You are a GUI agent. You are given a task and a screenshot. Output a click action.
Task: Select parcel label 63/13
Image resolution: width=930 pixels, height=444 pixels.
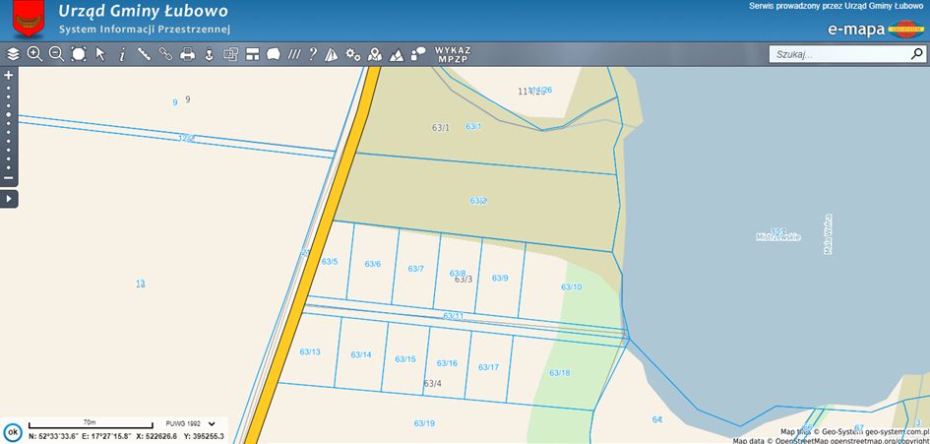tap(310, 351)
